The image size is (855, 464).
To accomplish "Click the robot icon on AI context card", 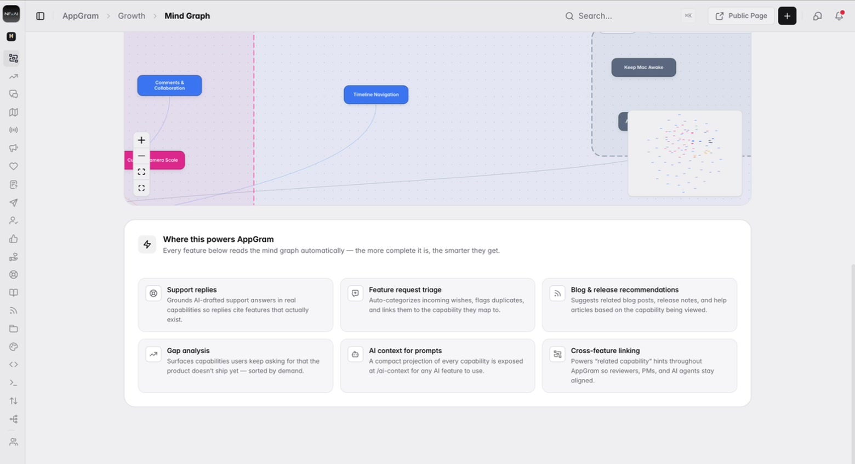I will click(x=355, y=354).
